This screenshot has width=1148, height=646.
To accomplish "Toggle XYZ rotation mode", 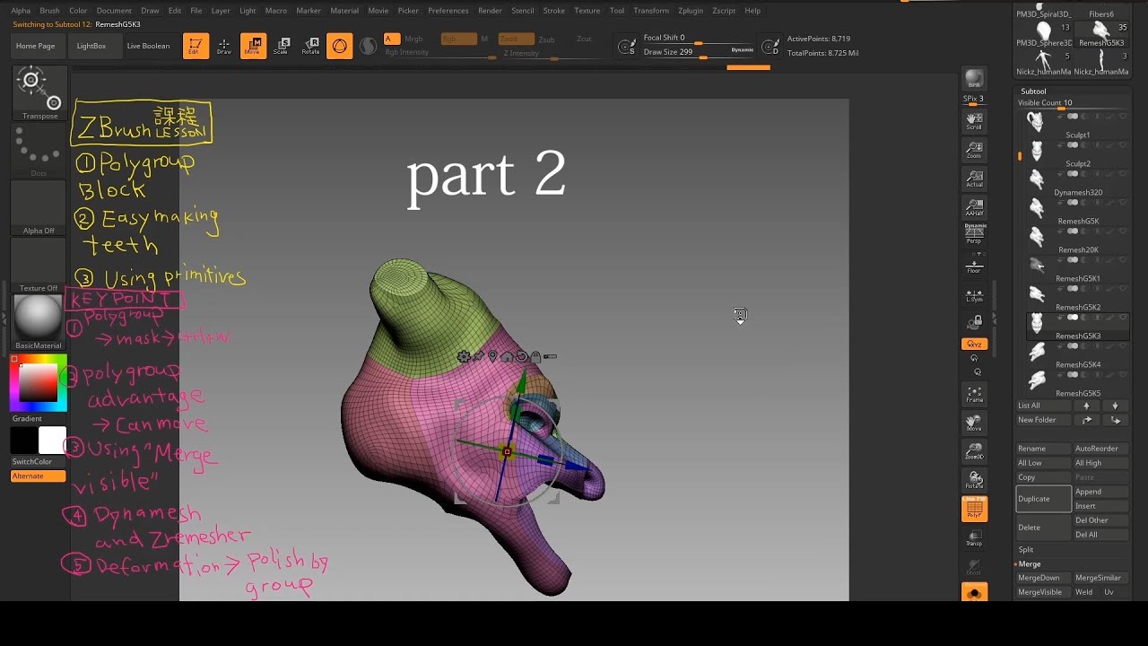I will [974, 345].
